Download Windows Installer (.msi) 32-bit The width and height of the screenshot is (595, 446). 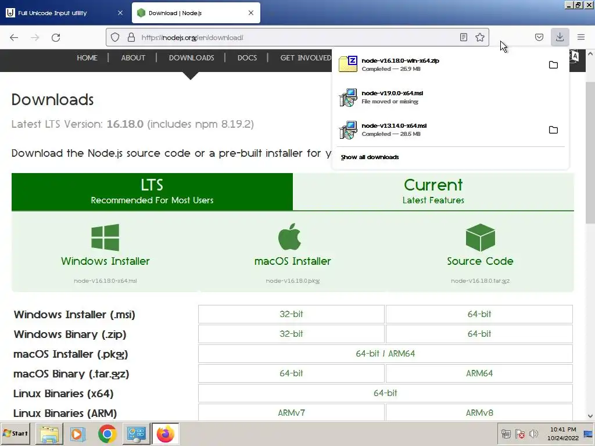291,314
